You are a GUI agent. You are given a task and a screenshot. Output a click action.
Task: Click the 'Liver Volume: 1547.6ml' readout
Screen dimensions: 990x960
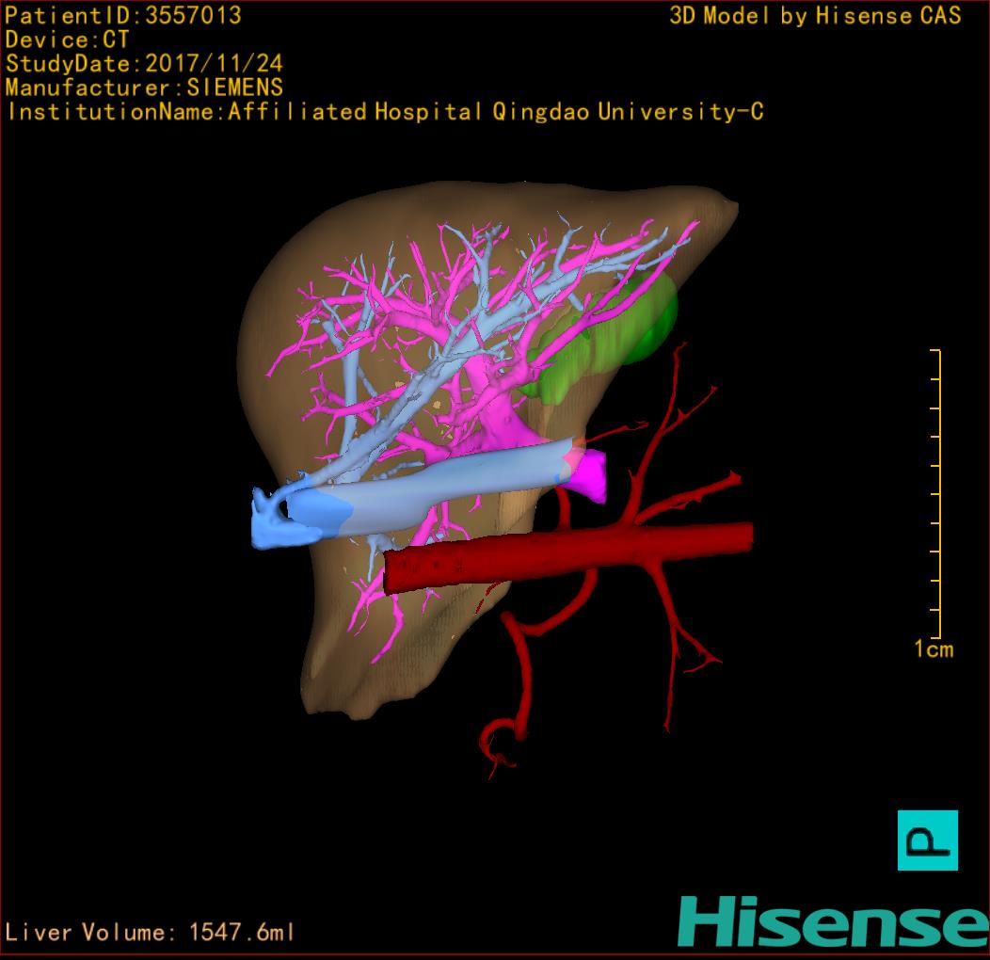pyautogui.click(x=150, y=932)
